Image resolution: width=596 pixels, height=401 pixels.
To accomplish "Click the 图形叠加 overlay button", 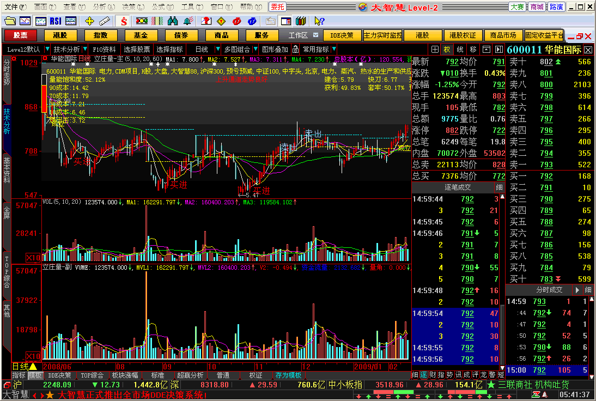I will pos(275,50).
